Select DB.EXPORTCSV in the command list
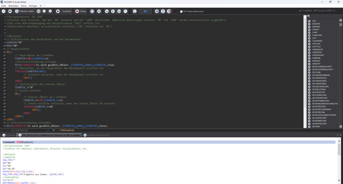Viewport: 343px width, 184px height. [317, 92]
